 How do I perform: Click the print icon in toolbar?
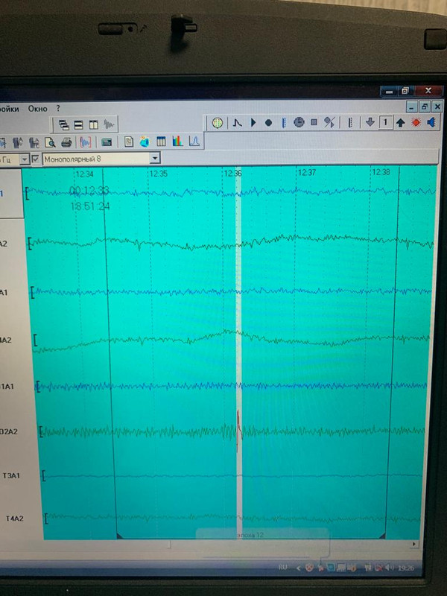click(66, 142)
